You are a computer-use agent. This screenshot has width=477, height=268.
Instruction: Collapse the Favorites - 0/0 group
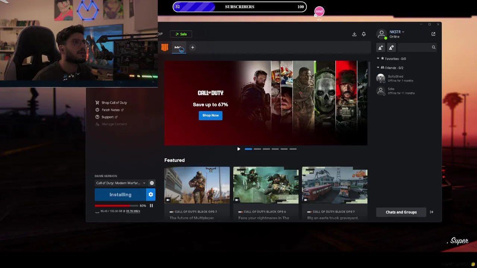392,58
